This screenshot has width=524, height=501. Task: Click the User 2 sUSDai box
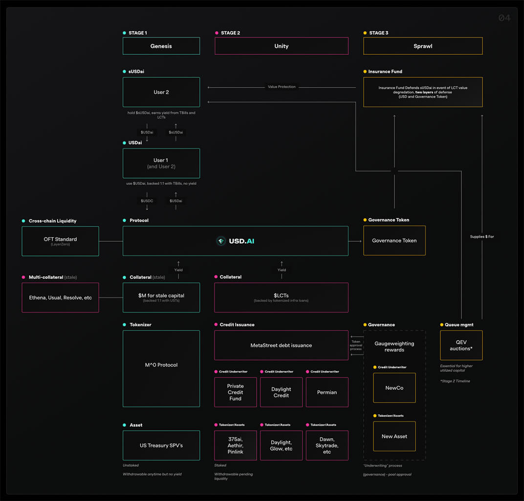click(x=161, y=92)
